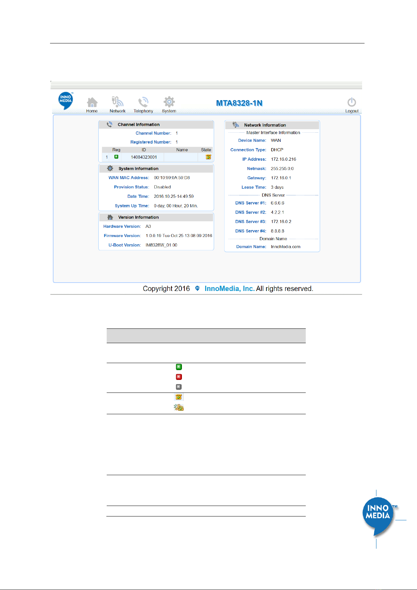Viewport: 417px width, 590px height.
Task: Click the DNS Server subheading
Action: click(x=273, y=195)
